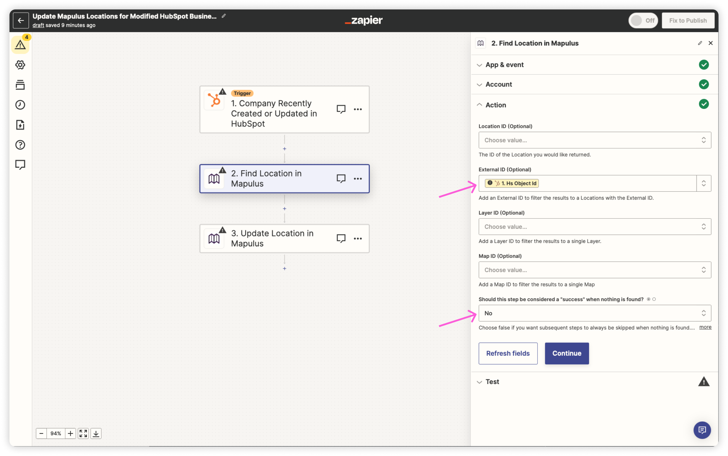Select the Update Location in Mapulus step card

coord(284,238)
